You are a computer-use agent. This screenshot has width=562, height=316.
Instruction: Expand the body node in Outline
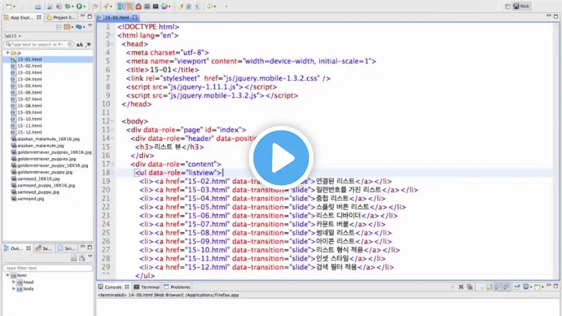[x=14, y=289]
